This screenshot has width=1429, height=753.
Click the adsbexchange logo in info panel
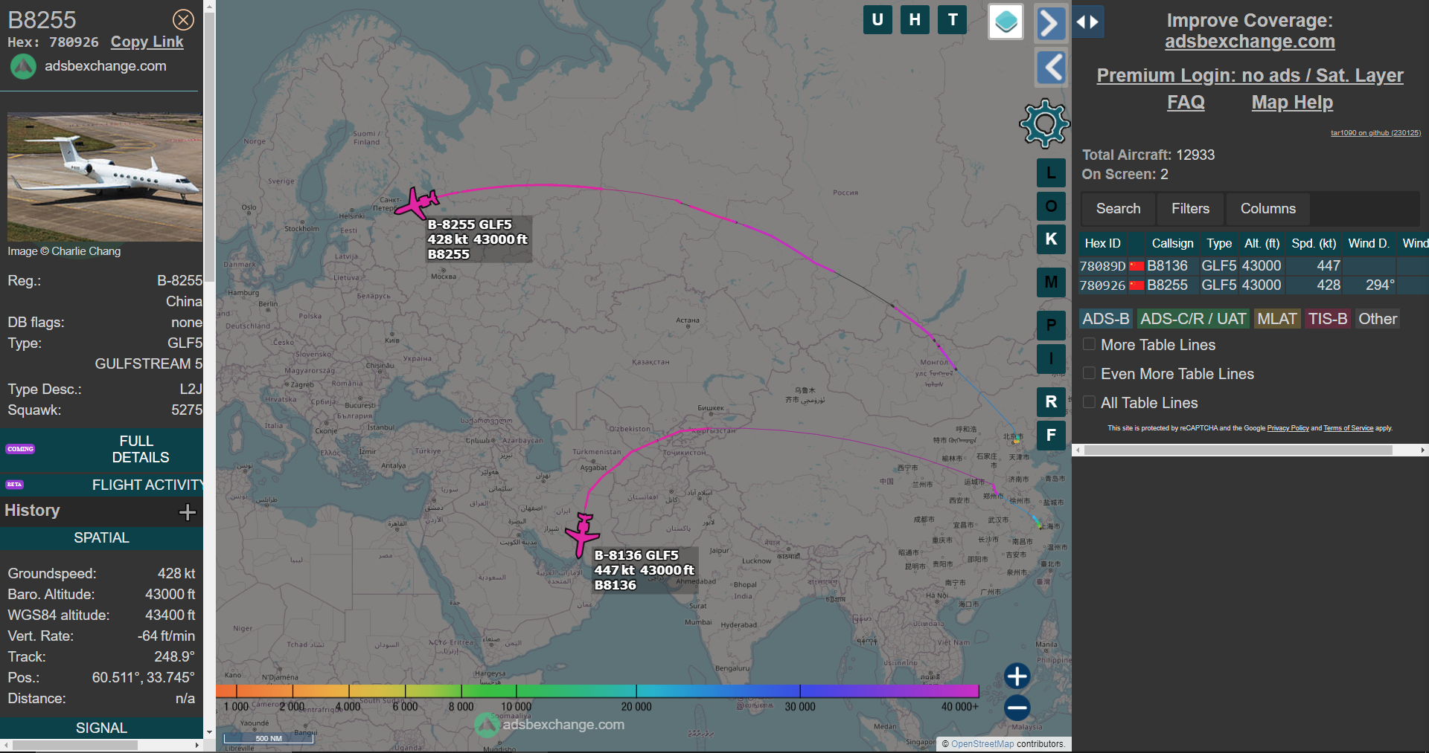click(23, 66)
